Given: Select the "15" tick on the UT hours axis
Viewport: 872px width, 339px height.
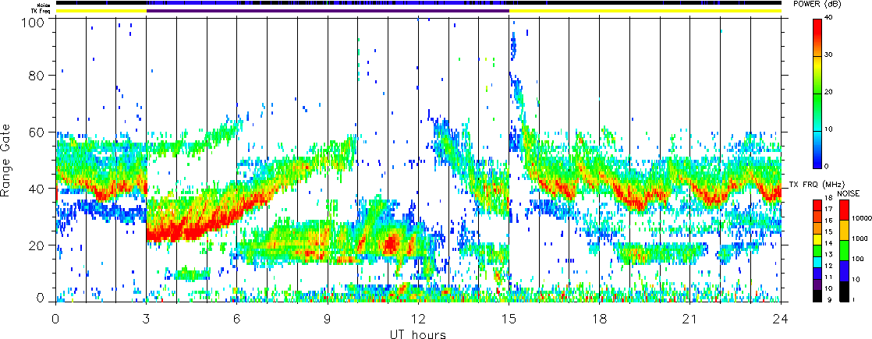Looking at the screenshot, I should coord(509,319).
